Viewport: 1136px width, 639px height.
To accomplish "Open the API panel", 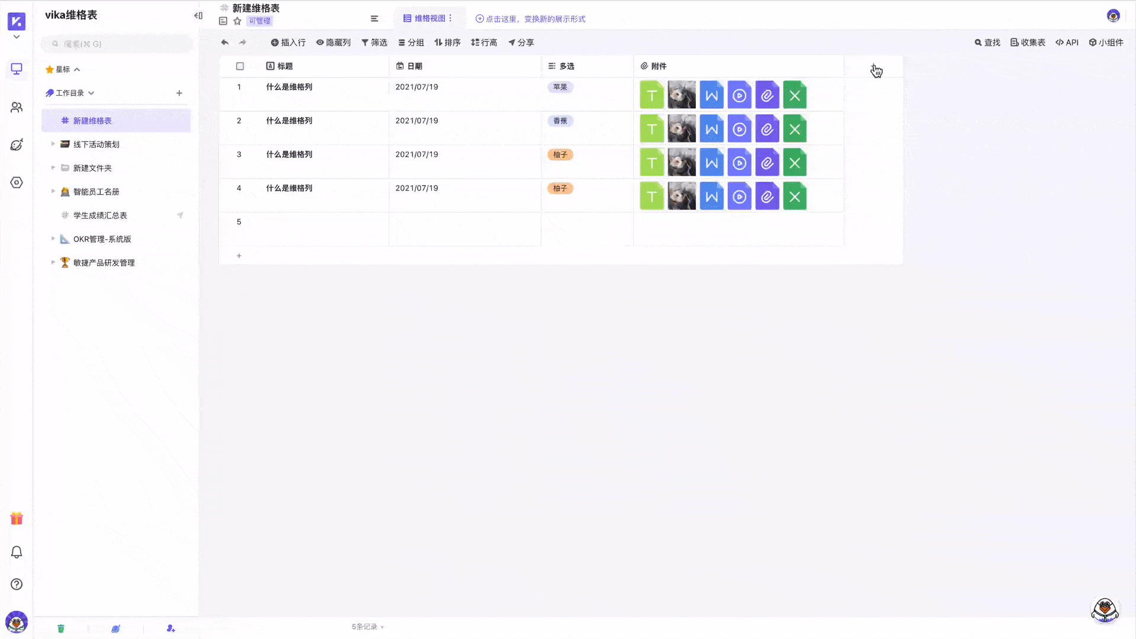I will (1067, 42).
